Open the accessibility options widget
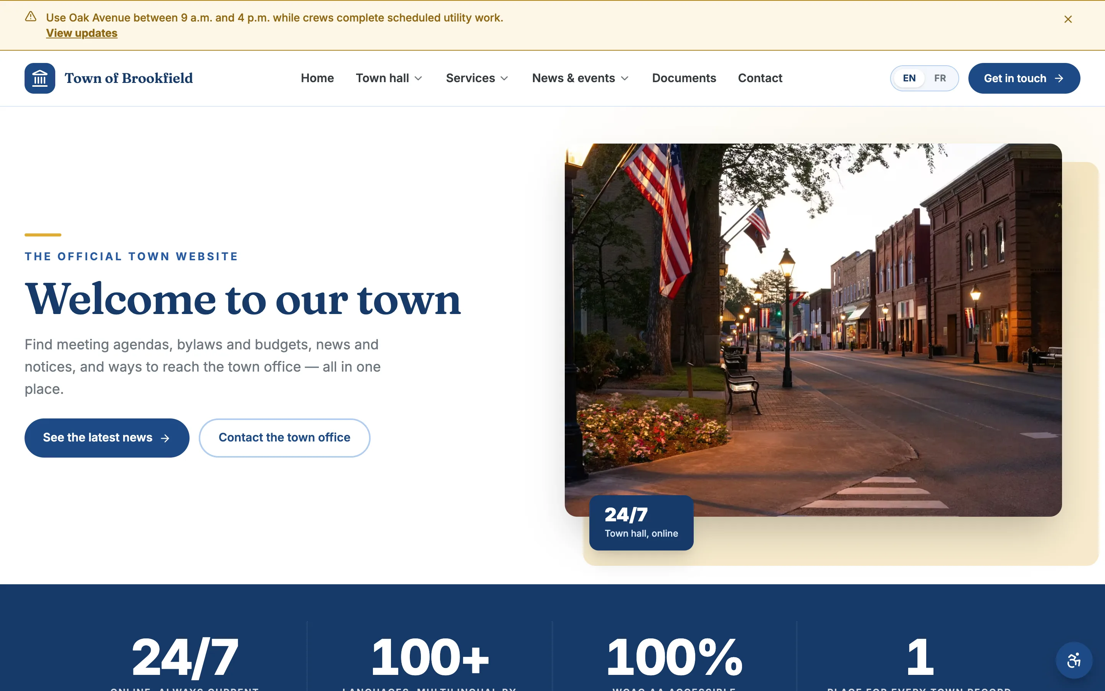This screenshot has height=691, width=1105. (x=1074, y=660)
